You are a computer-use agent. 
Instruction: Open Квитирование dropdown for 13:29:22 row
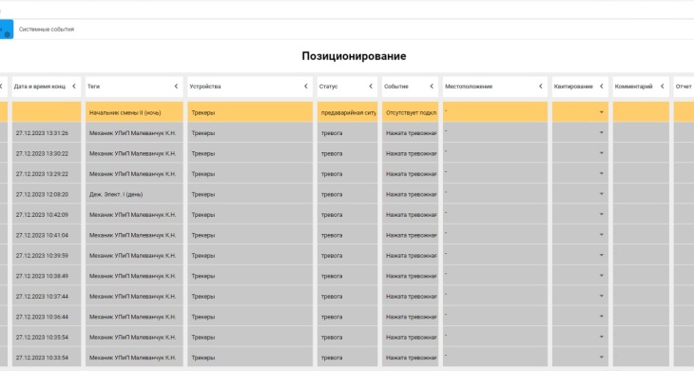601,173
